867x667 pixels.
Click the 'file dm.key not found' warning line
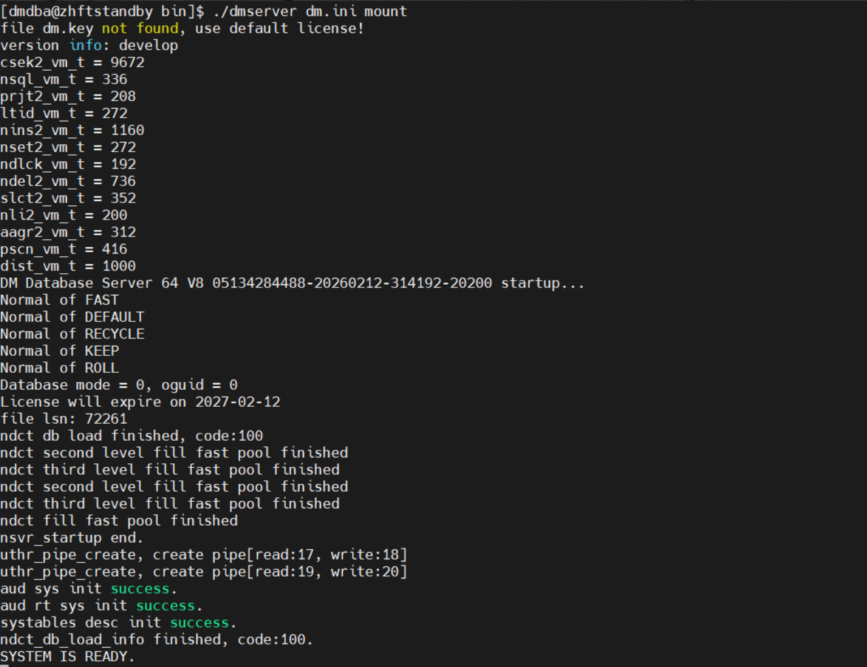pyautogui.click(x=182, y=28)
